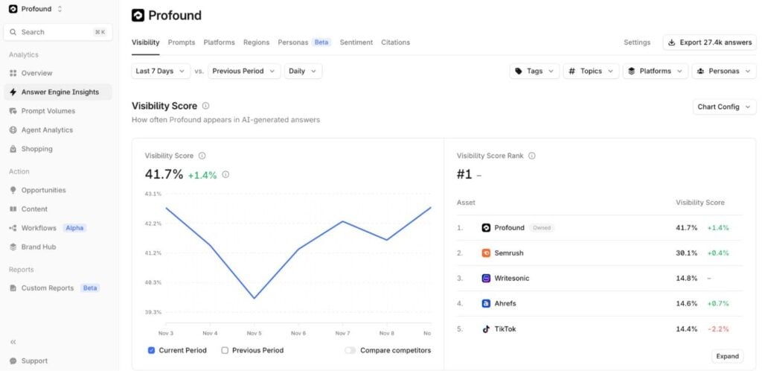Open the Settings link
The width and height of the screenshot is (762, 371).
pos(637,42)
